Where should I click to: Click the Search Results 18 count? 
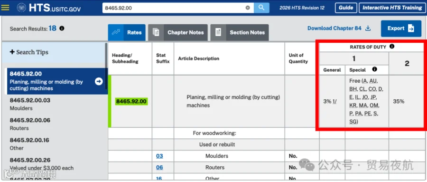point(53,29)
